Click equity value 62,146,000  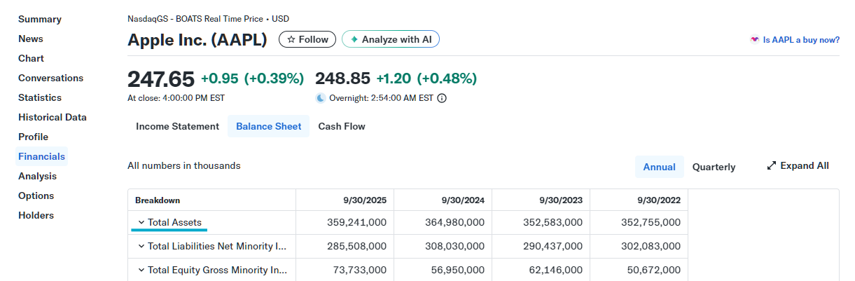click(556, 270)
